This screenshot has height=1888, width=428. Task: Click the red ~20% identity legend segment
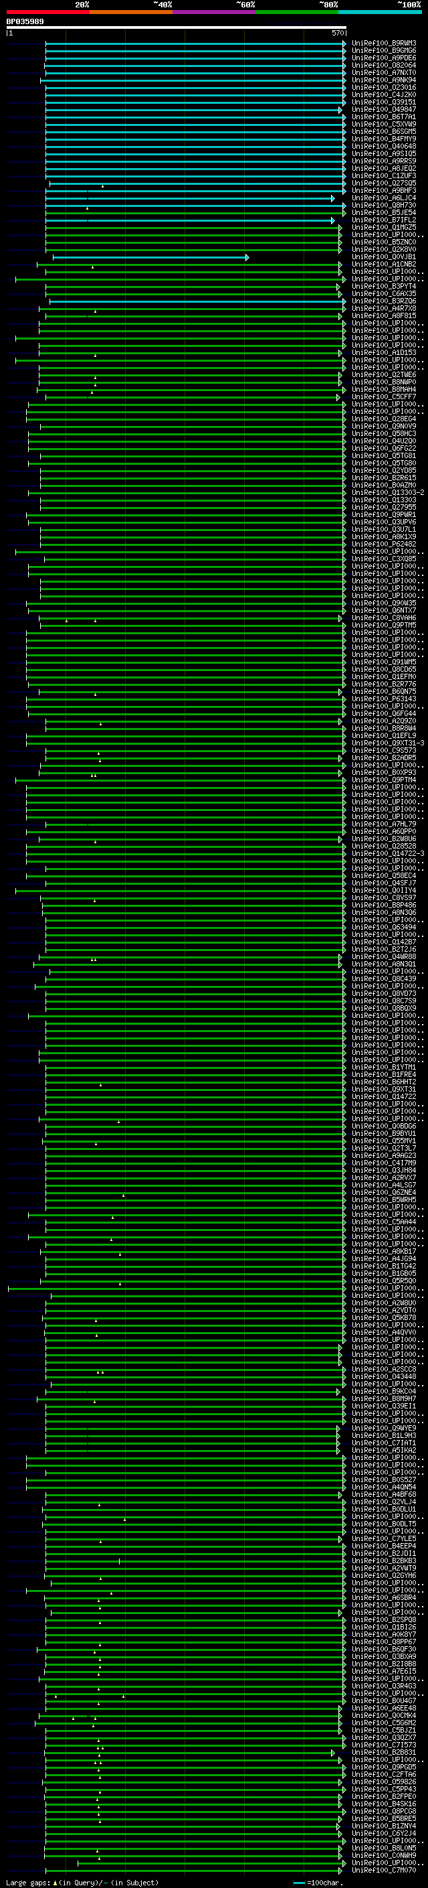(x=47, y=12)
